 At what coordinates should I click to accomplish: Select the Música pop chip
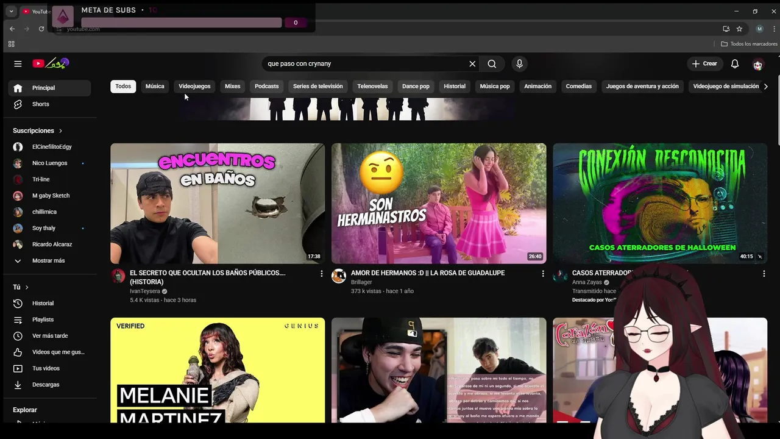coord(495,87)
